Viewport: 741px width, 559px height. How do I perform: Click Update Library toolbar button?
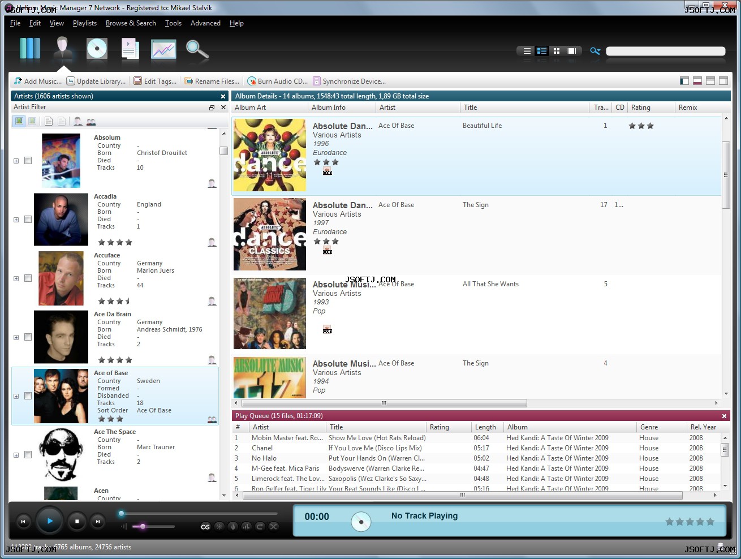tap(96, 81)
